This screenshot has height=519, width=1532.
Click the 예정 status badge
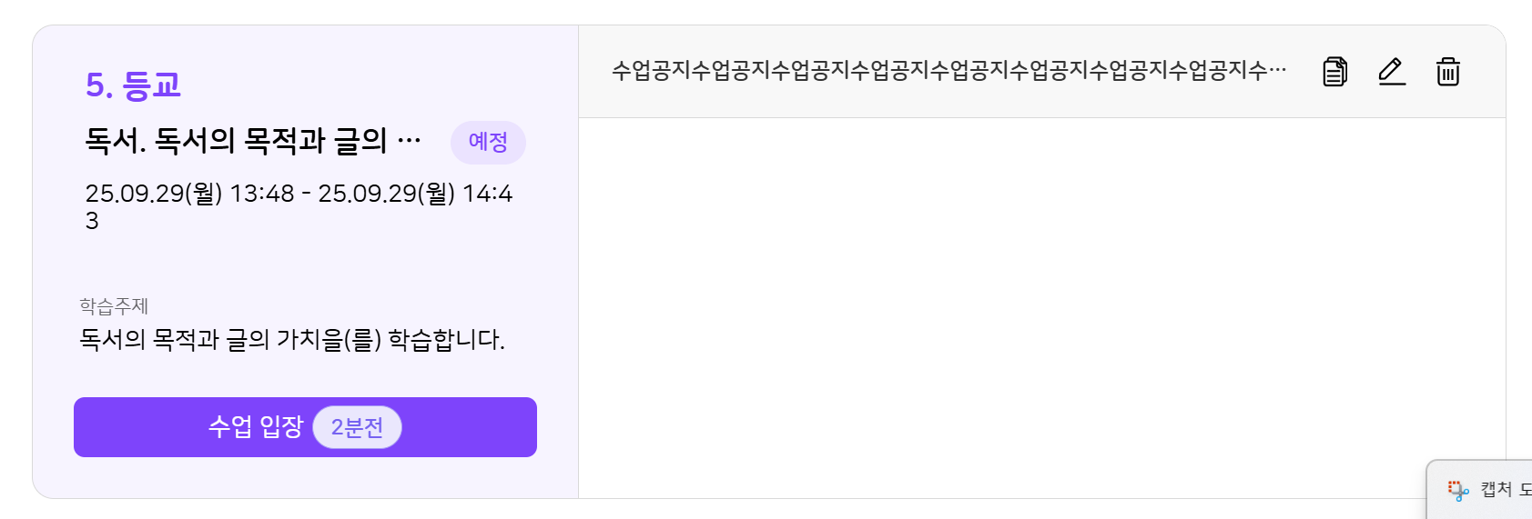tap(488, 142)
